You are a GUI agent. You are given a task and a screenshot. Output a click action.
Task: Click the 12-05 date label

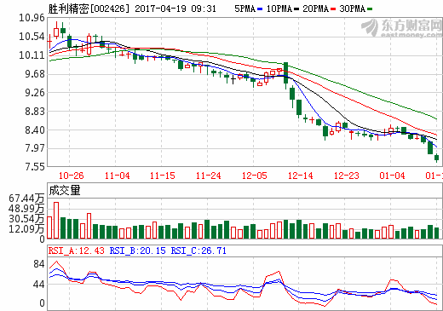pos(255,176)
